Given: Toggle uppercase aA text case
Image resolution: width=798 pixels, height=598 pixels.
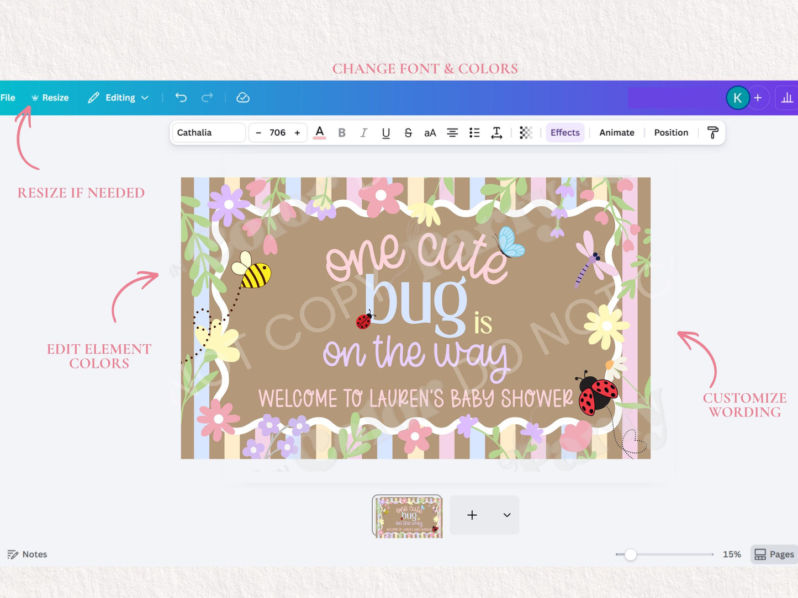Looking at the screenshot, I should point(430,132).
